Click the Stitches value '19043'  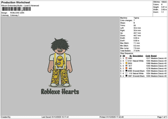pos(164,2)
